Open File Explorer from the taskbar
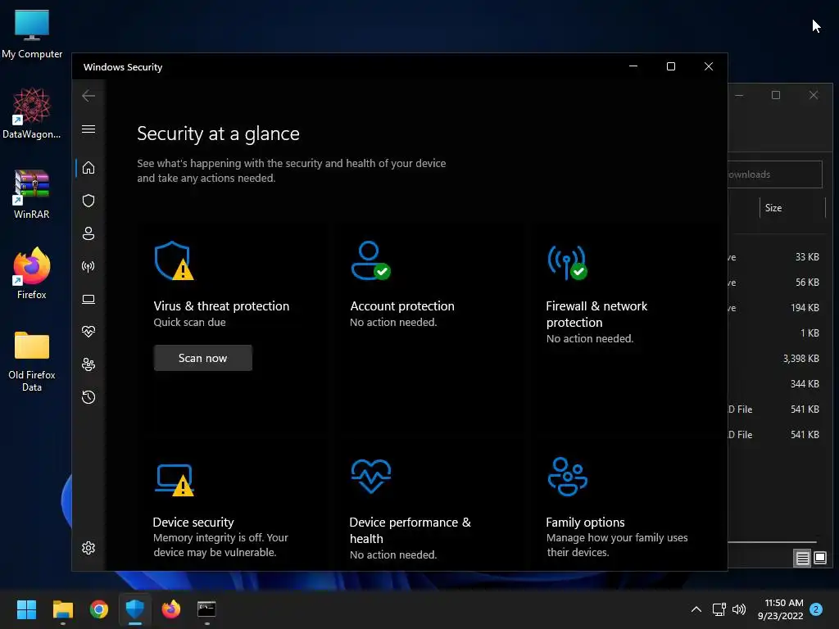This screenshot has height=629, width=839. (62, 609)
